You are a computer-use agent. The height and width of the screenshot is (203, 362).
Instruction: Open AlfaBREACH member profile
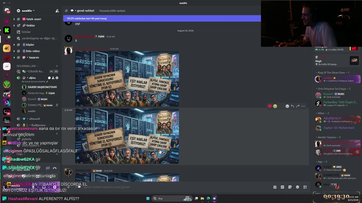pos(338,120)
